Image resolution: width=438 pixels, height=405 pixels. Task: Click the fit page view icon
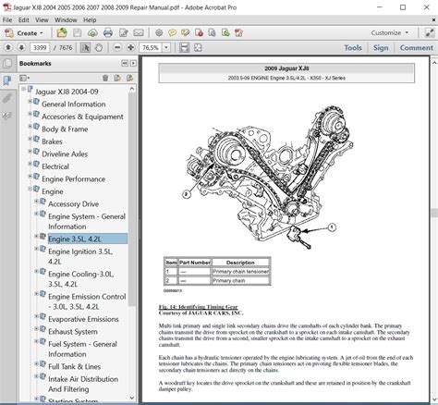coord(198,47)
